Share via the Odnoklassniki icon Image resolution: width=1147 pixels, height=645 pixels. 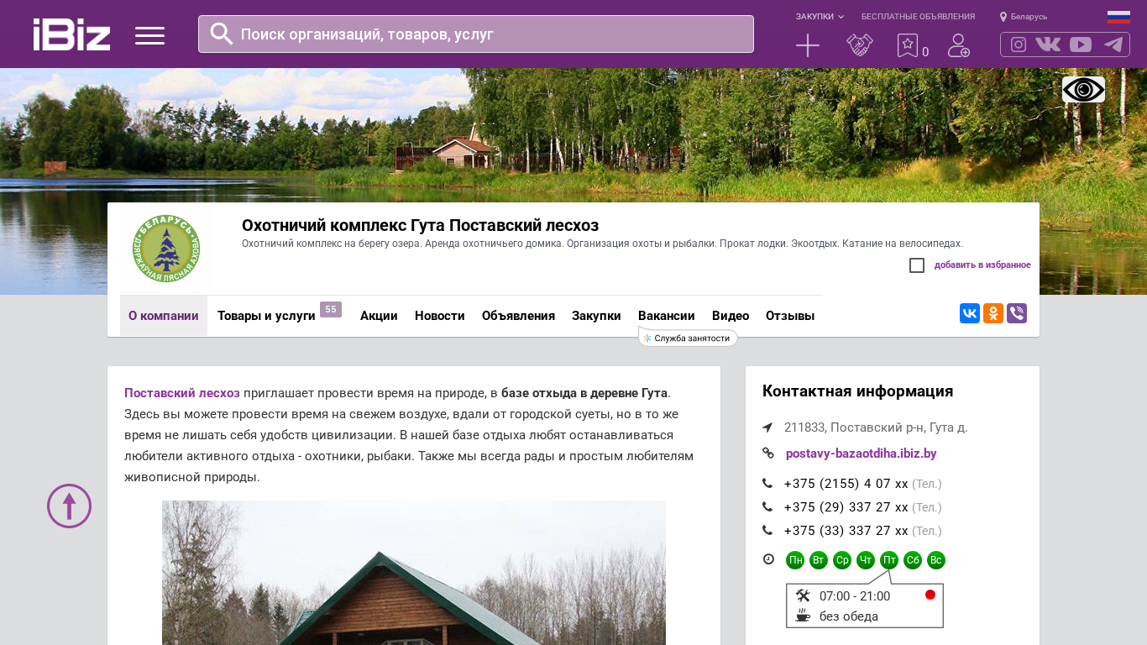pos(993,313)
